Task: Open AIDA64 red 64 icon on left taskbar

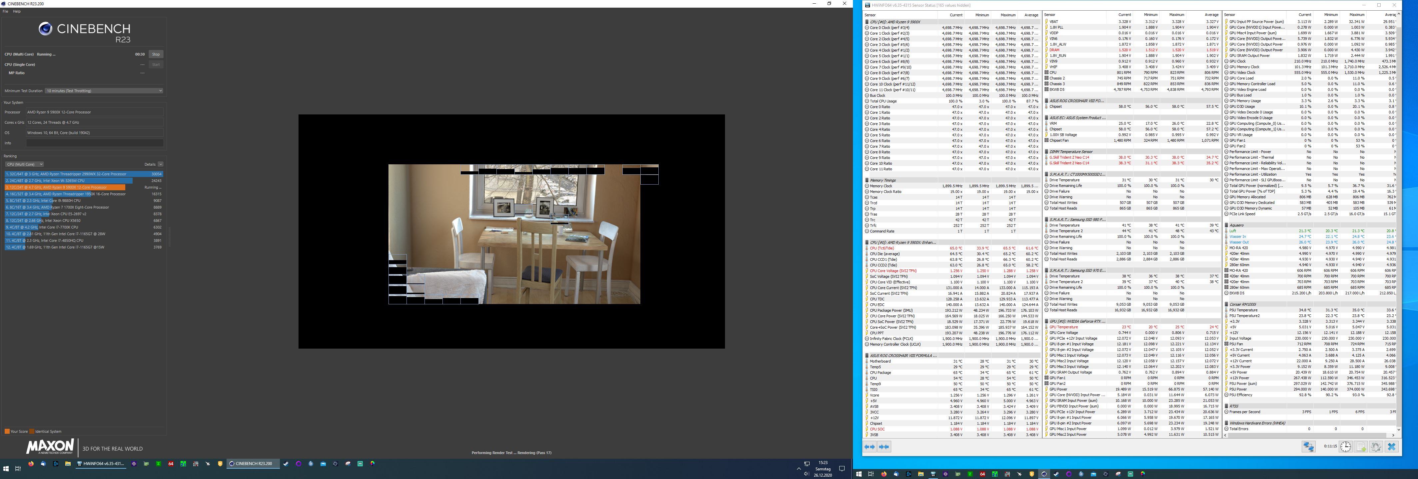Action: pyautogui.click(x=171, y=464)
